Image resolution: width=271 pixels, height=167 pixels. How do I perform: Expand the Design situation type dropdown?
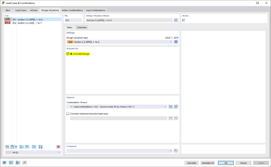point(171,42)
